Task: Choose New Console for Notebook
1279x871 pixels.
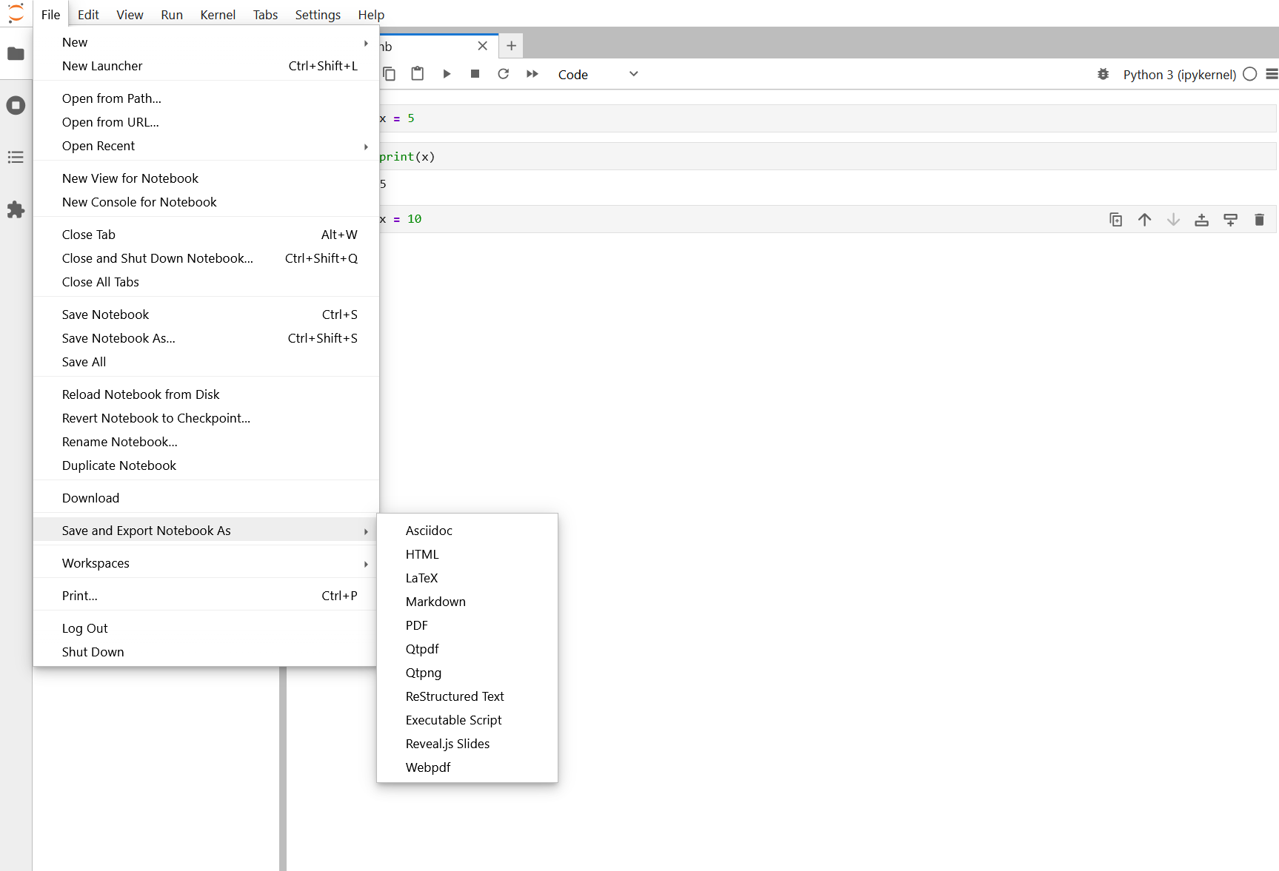Action: point(206,202)
